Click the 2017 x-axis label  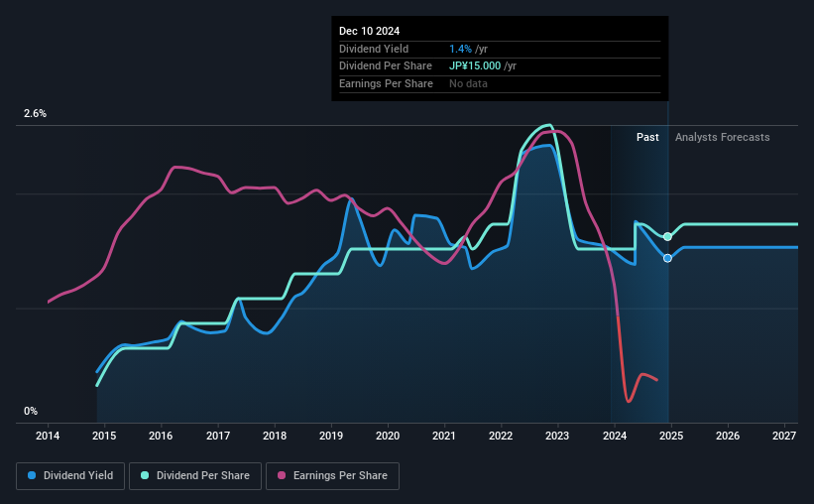click(217, 436)
